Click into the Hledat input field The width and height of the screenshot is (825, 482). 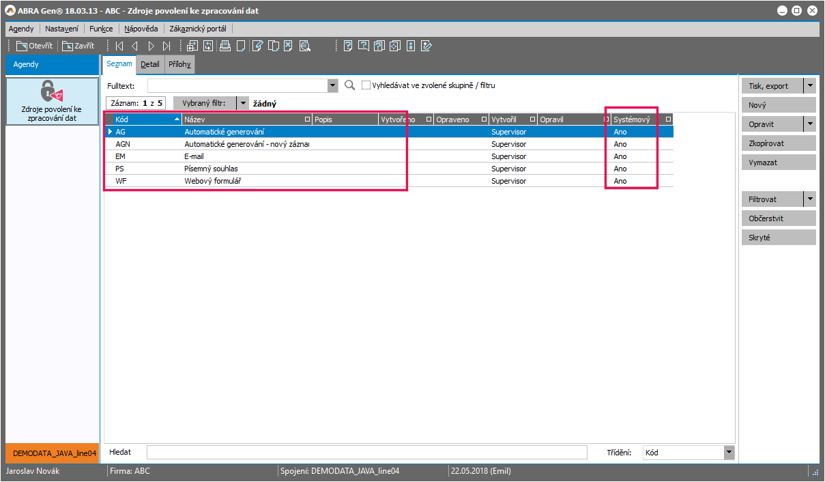pos(366,452)
